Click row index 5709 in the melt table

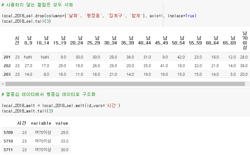(8, 133)
